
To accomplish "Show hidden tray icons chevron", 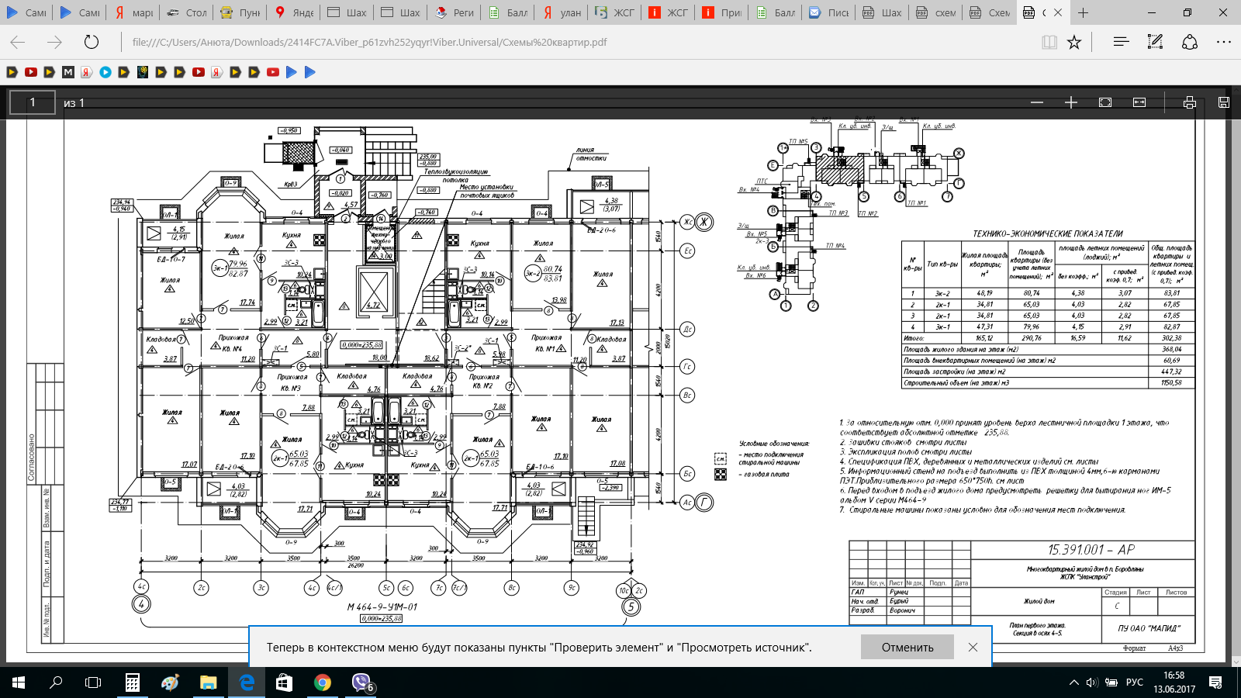I will [1073, 682].
